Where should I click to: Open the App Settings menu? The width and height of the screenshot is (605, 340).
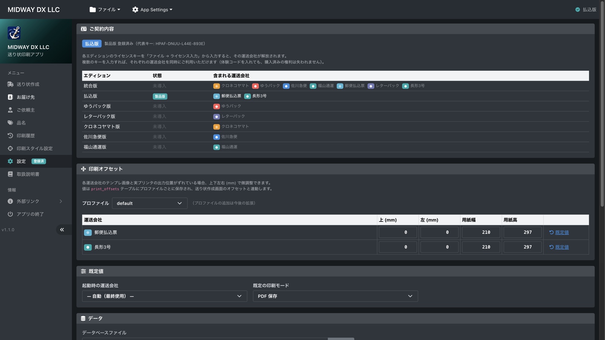(152, 9)
